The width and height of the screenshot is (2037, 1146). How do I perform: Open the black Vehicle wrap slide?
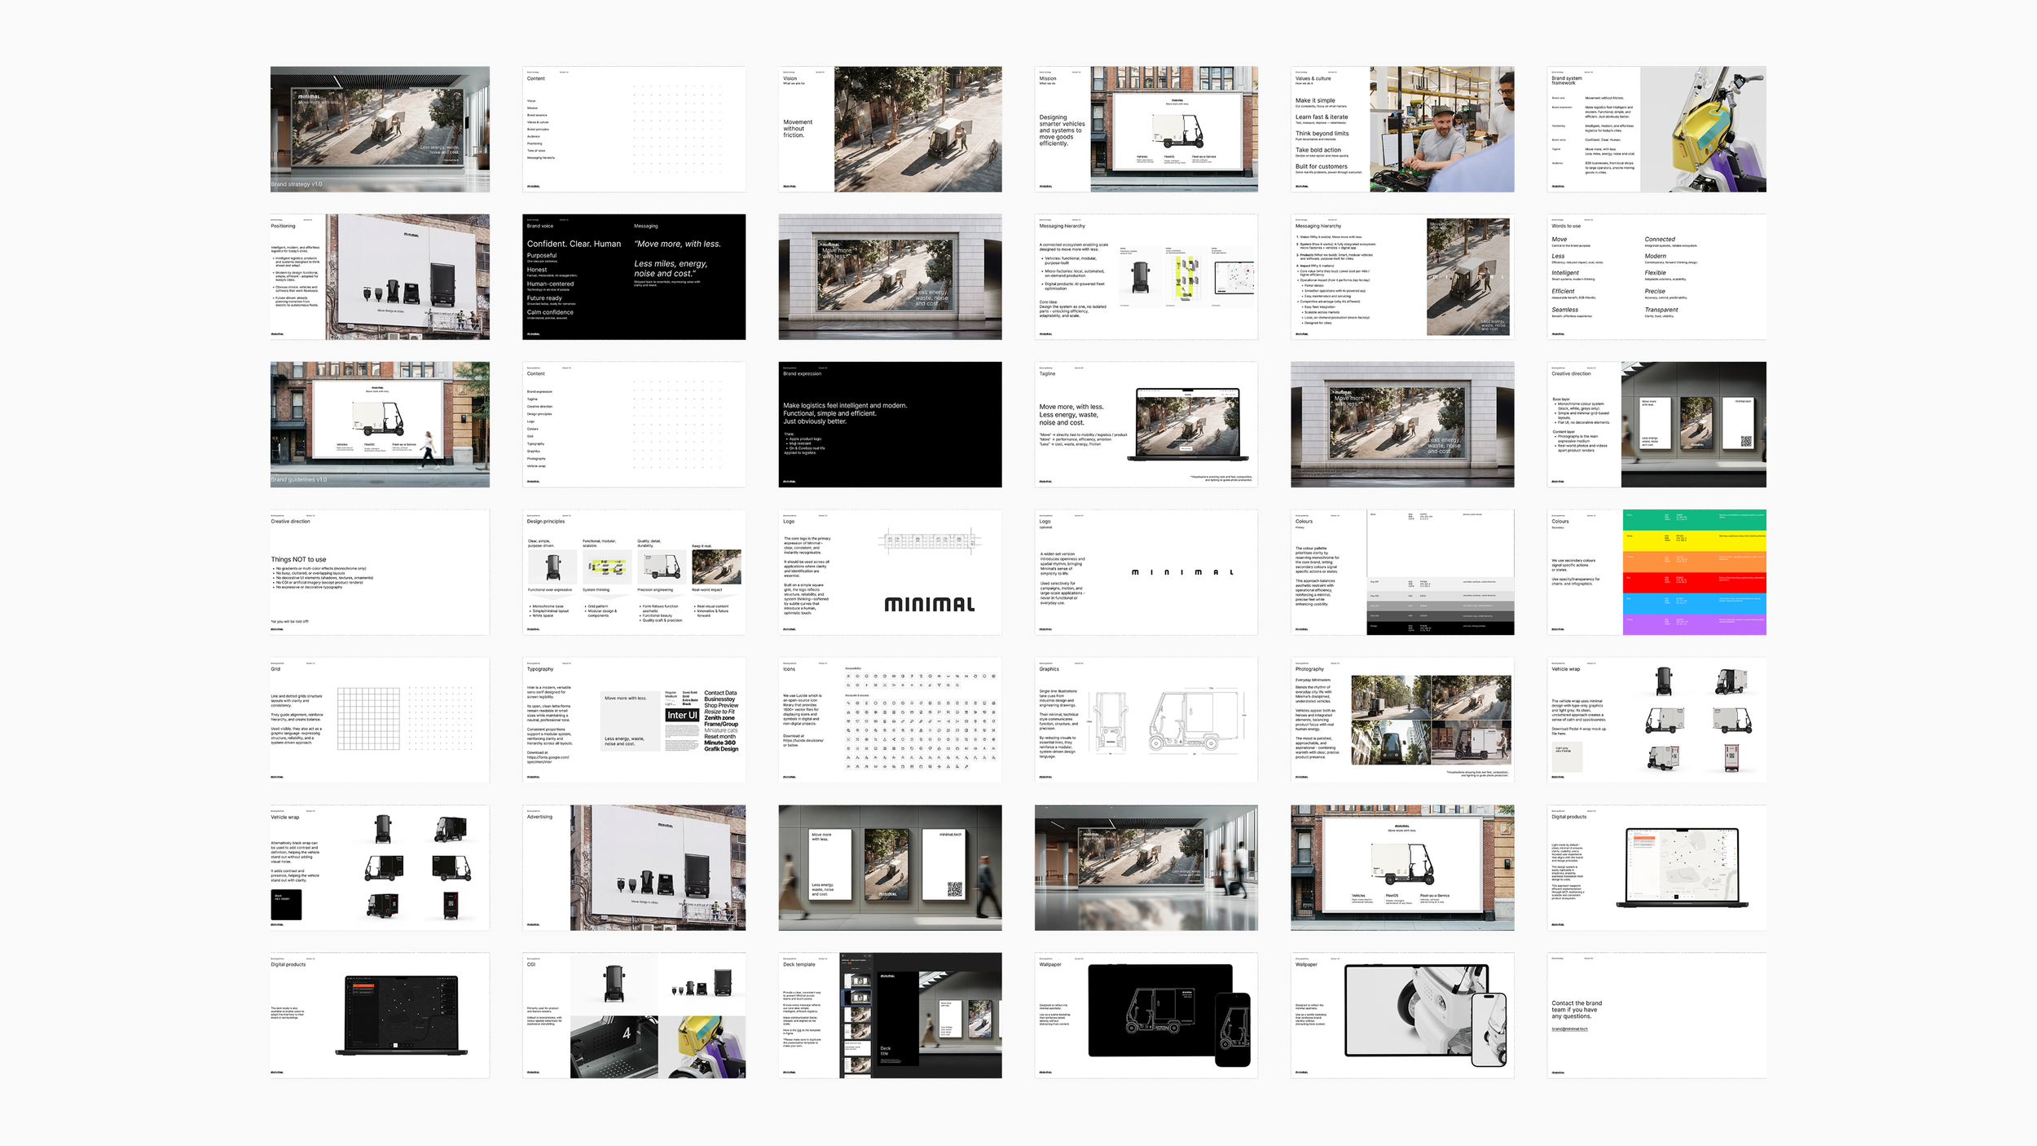(380, 867)
